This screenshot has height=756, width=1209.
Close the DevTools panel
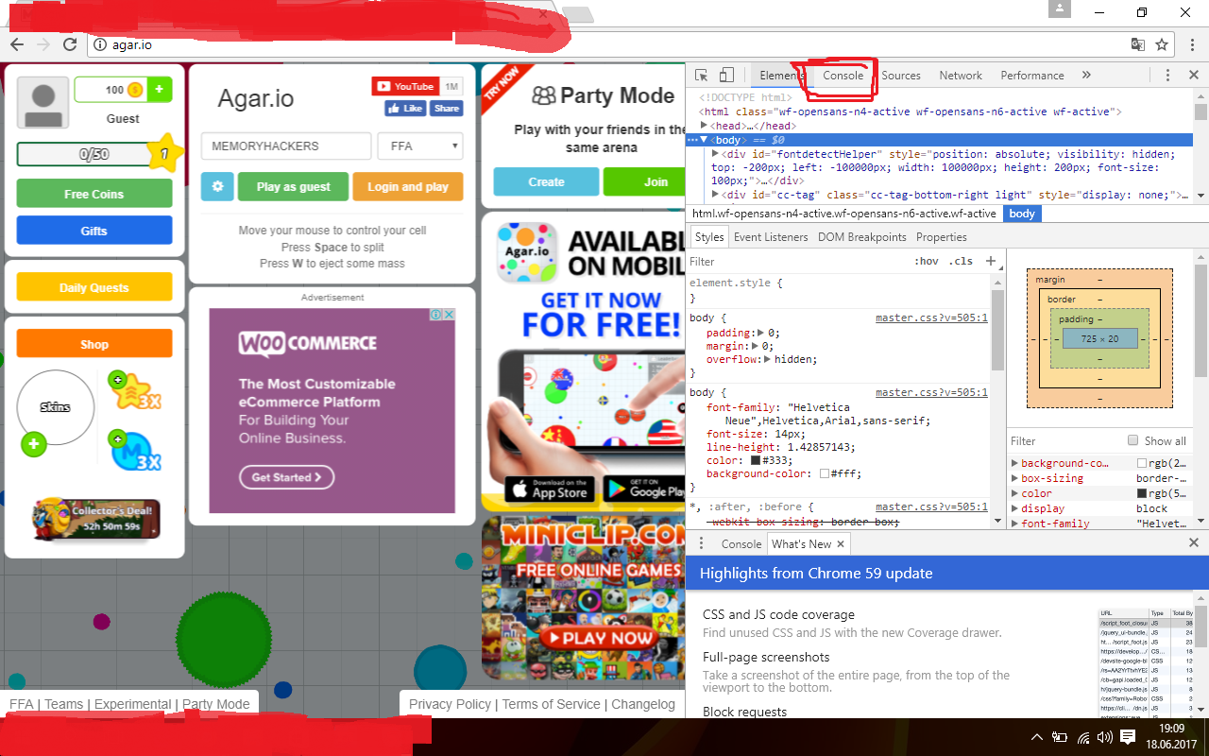(1193, 76)
